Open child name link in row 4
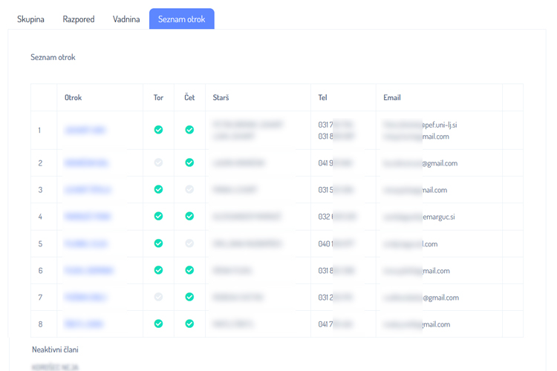 coord(88,217)
